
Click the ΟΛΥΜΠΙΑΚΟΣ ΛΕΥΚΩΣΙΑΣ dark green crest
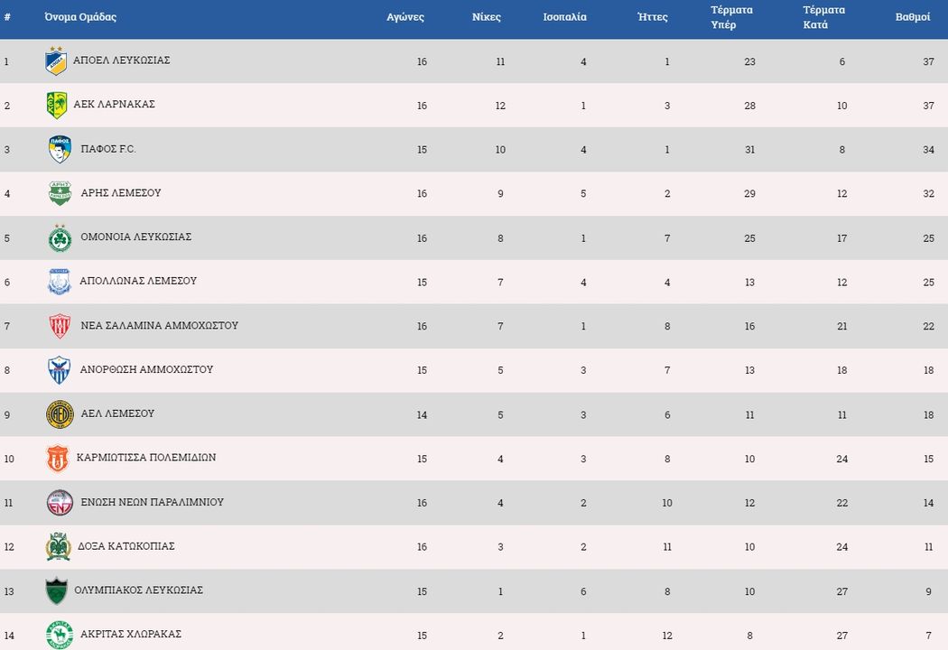point(56,590)
